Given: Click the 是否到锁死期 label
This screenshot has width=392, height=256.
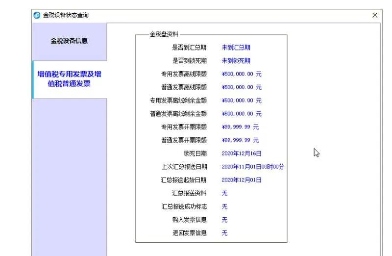Looking at the screenshot, I should click(x=189, y=61).
